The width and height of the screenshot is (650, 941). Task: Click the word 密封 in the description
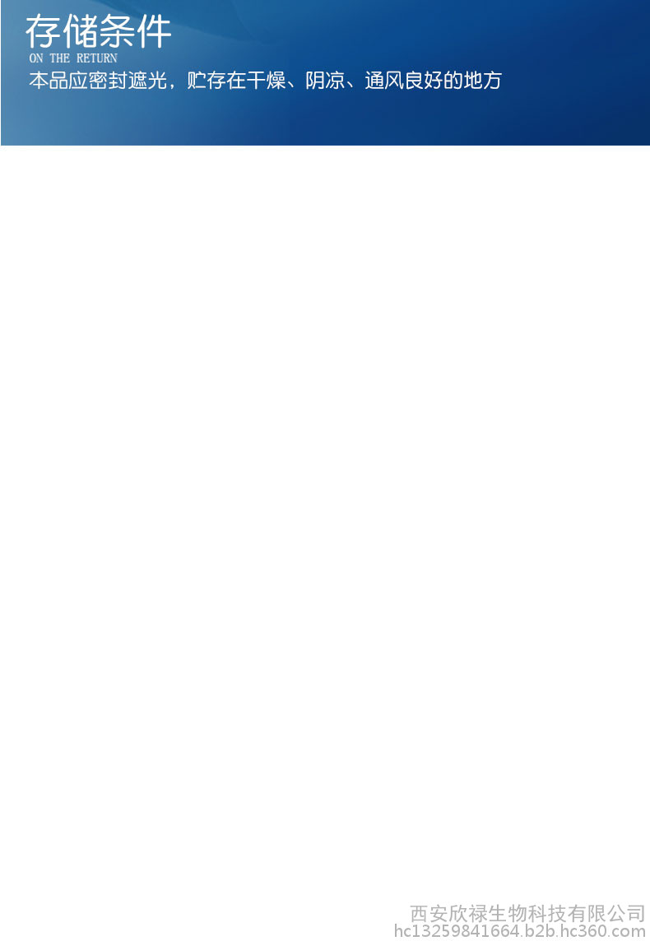click(108, 81)
